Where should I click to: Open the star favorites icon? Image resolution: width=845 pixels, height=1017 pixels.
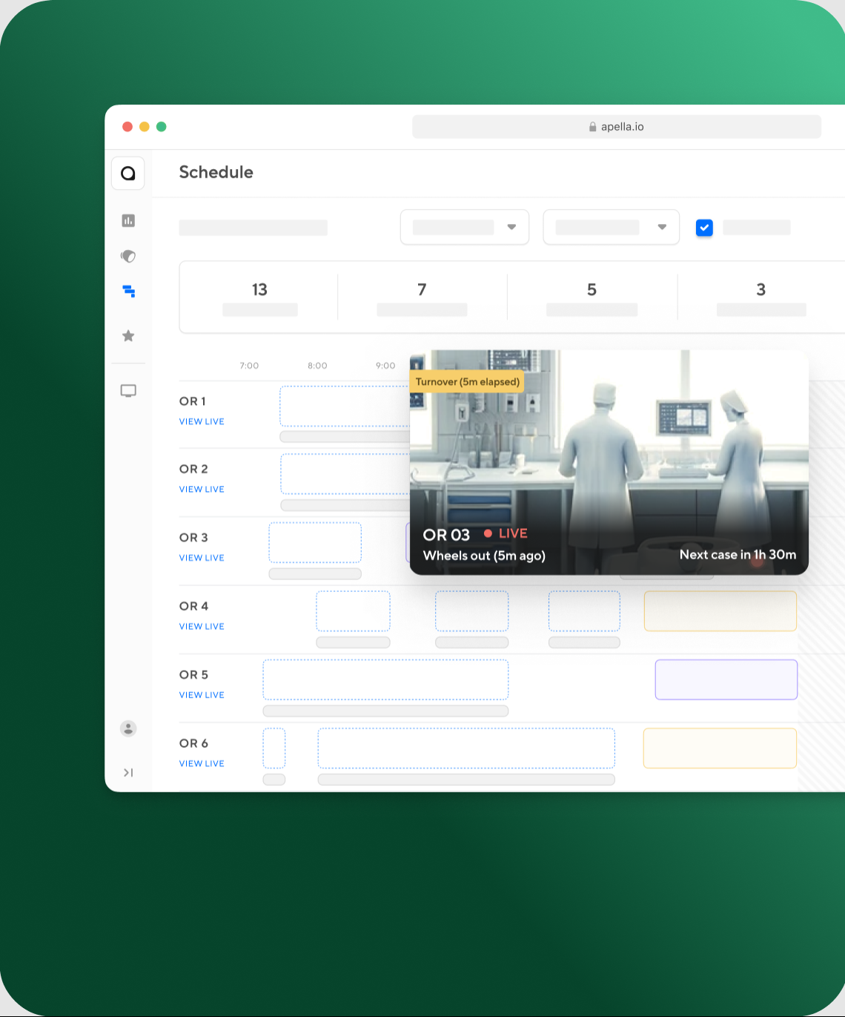click(x=128, y=336)
